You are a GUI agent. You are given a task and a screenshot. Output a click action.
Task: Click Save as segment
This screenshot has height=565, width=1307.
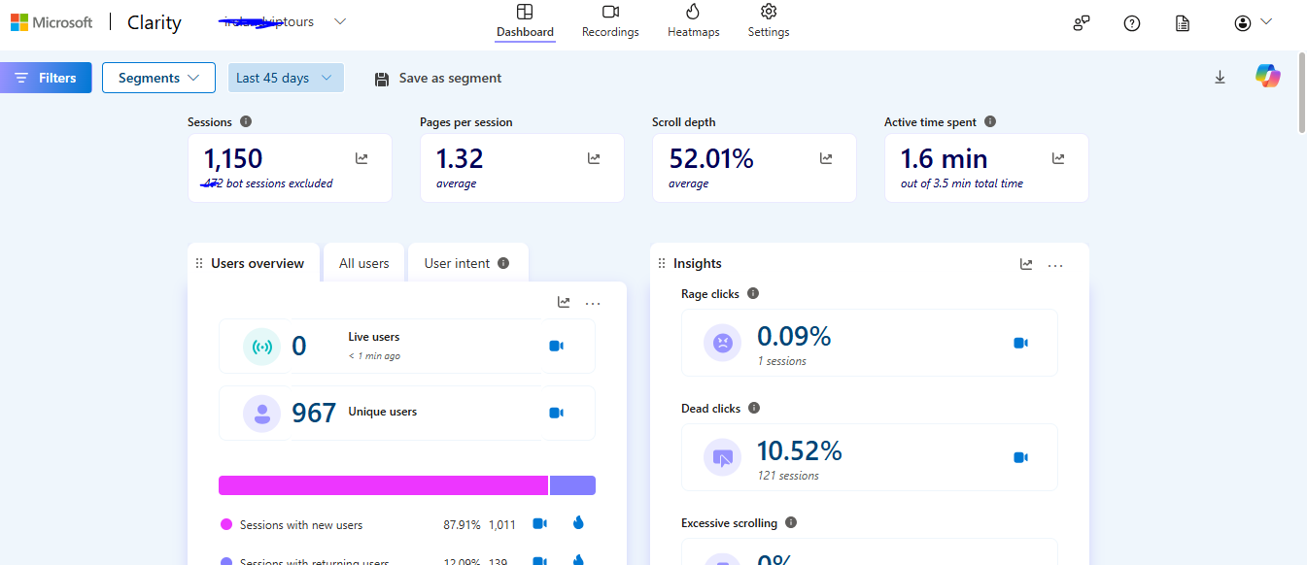pos(438,78)
